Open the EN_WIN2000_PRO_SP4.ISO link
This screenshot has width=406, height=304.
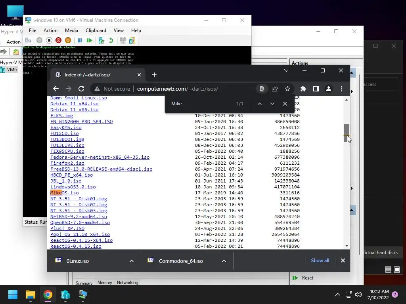(x=82, y=122)
